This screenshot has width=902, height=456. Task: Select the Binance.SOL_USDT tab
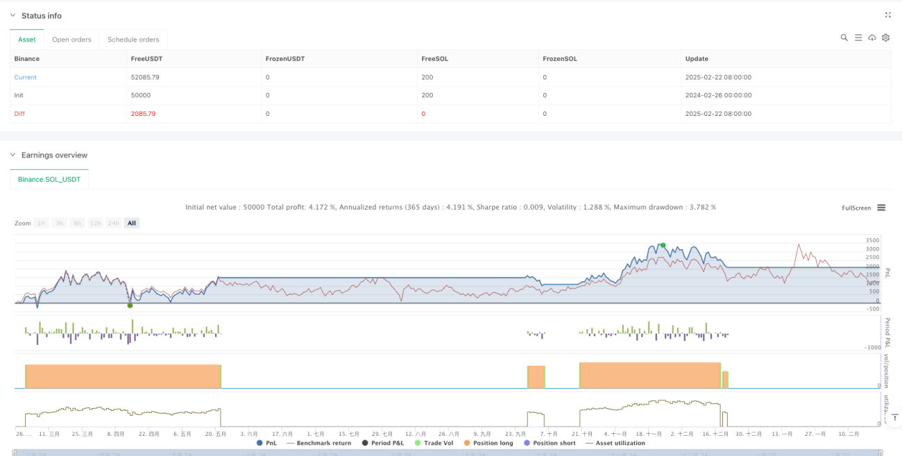tap(49, 179)
